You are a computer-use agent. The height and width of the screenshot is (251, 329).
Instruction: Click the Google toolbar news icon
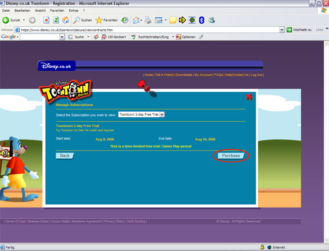pyautogui.click(x=96, y=37)
